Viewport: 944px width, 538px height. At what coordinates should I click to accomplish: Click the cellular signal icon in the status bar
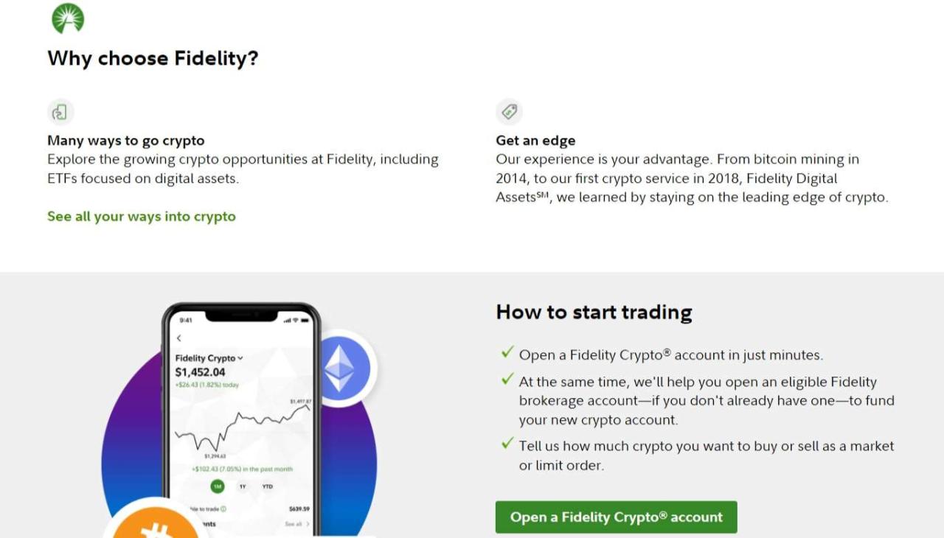click(x=286, y=321)
